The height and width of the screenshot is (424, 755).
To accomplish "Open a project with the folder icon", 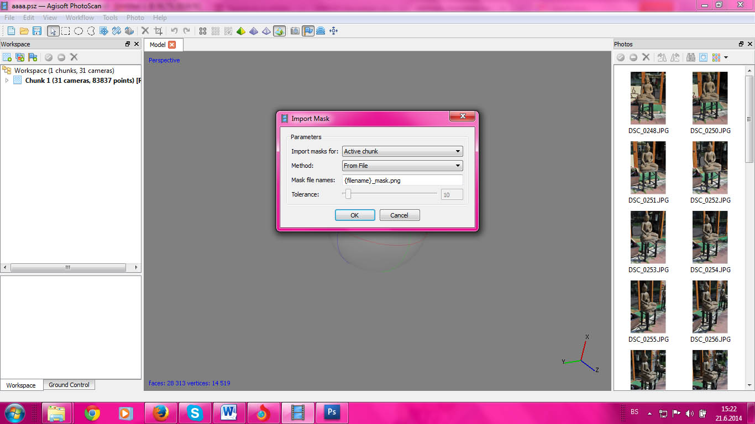I will click(x=24, y=31).
